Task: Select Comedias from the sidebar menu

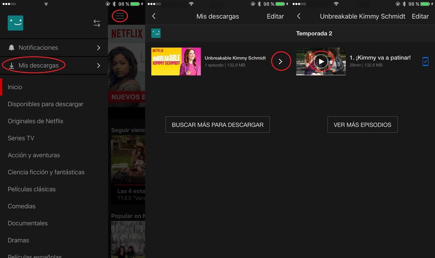Action: [x=21, y=206]
